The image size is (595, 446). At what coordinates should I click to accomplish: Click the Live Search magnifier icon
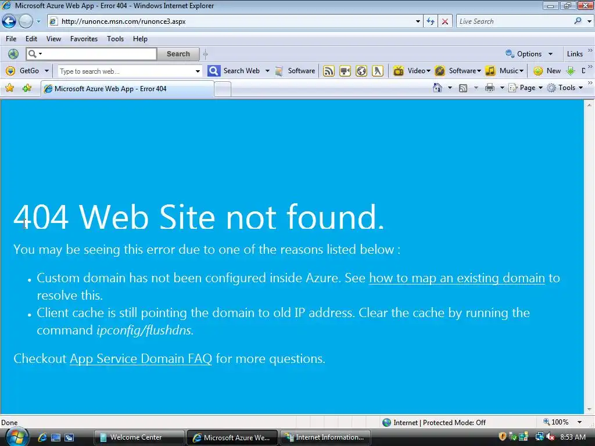578,21
